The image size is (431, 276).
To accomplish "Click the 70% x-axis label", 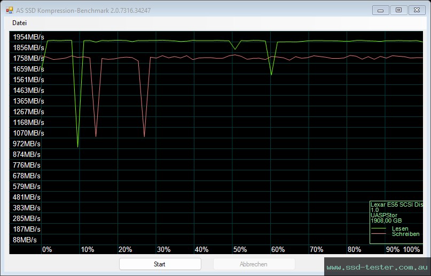I will [316, 250].
